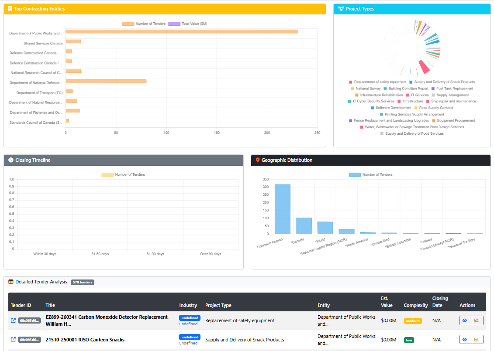The height and width of the screenshot is (351, 494).
Task: Sort table by Est. Value column header
Action: [x=387, y=302]
